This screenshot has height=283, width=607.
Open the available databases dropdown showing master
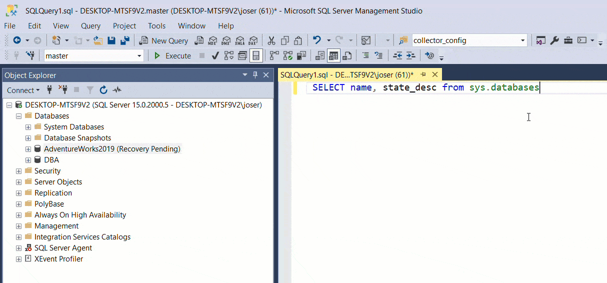(x=139, y=56)
